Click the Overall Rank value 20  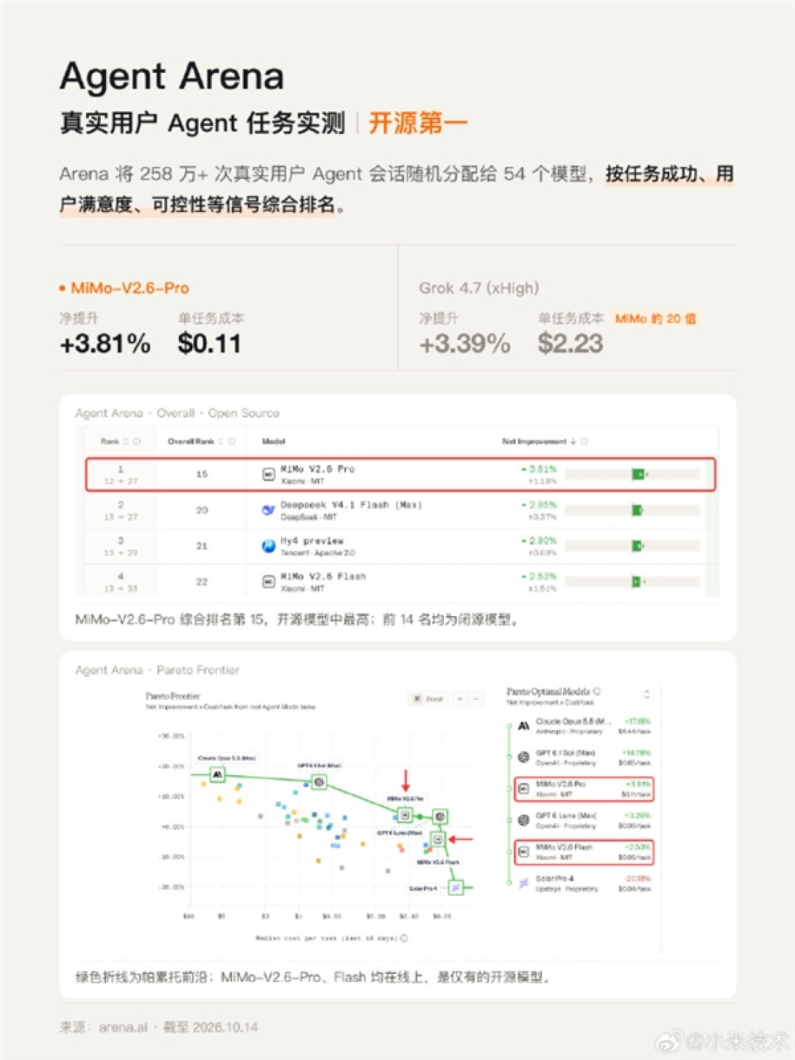point(202,510)
